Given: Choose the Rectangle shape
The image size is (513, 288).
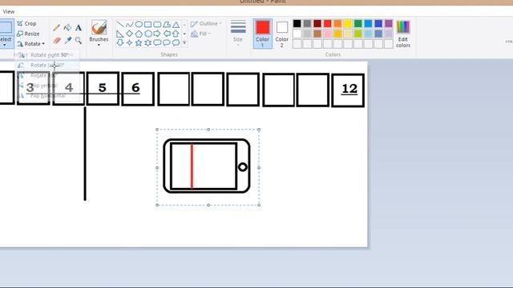Looking at the screenshot, I should point(147,25).
